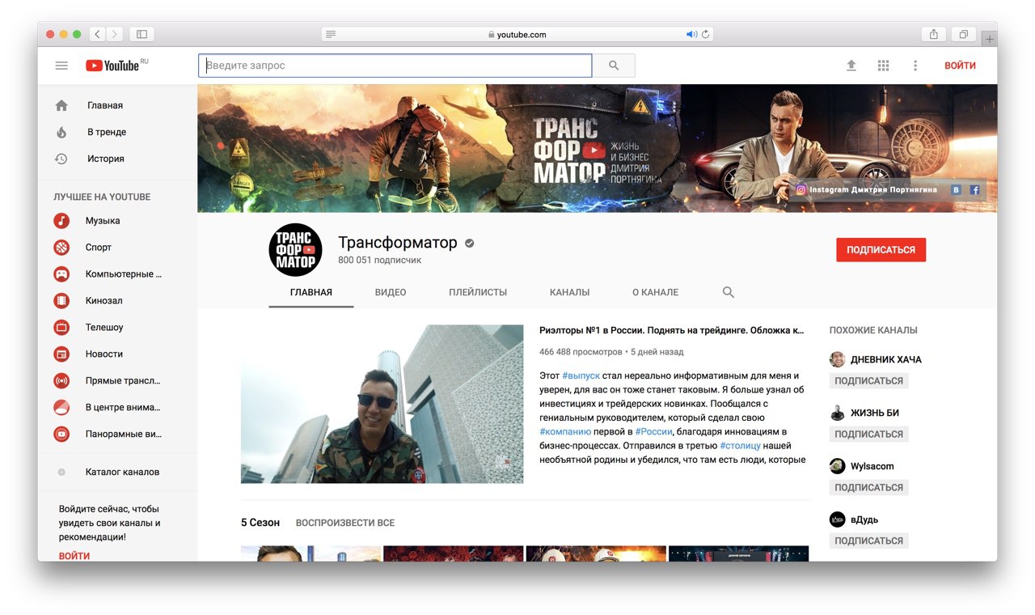Click the Прямые трансляции live icon

61,381
